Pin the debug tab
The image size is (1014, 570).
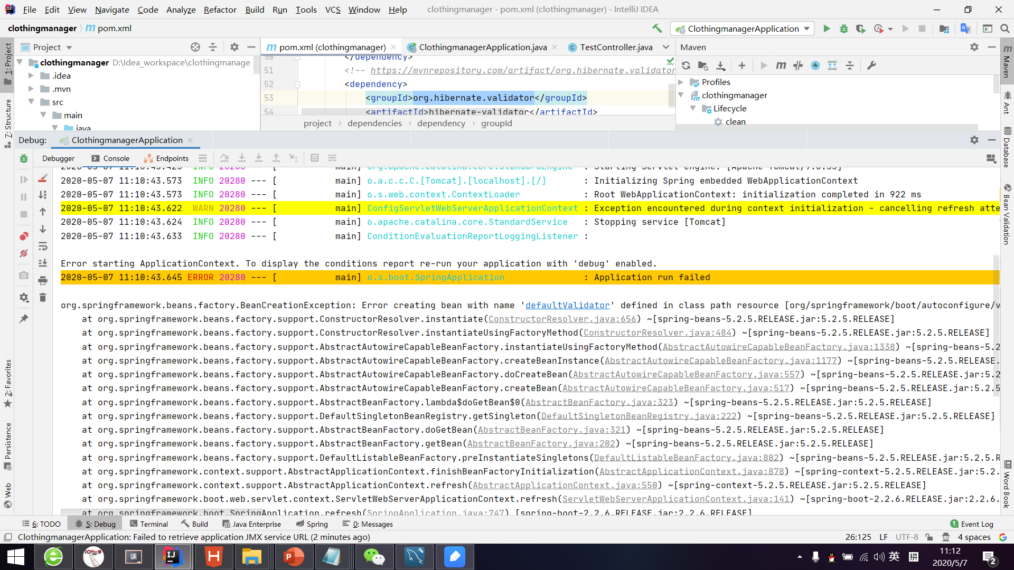click(x=24, y=319)
